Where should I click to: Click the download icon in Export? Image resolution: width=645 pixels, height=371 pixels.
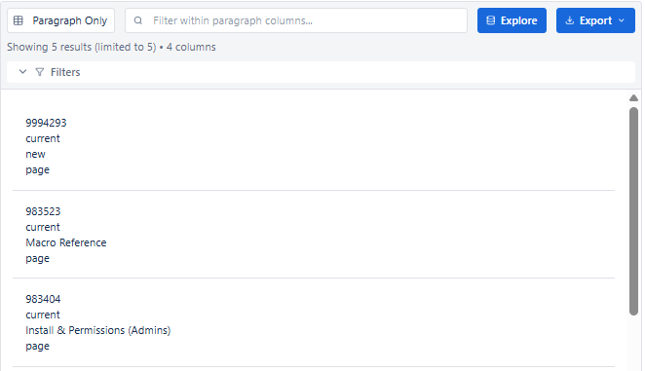570,20
